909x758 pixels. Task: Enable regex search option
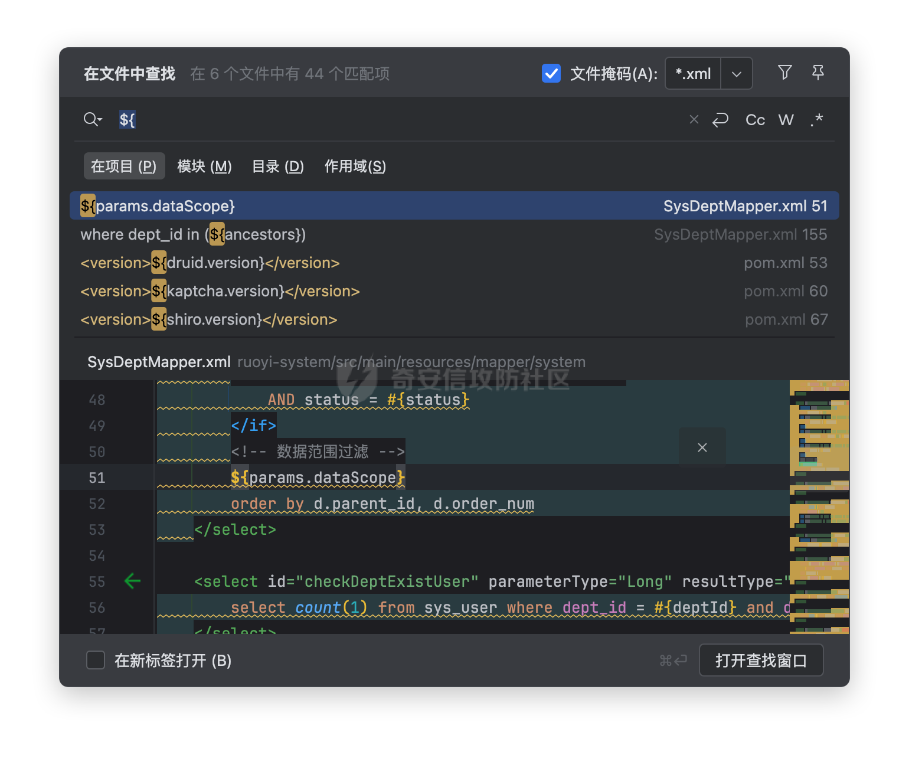(x=817, y=120)
